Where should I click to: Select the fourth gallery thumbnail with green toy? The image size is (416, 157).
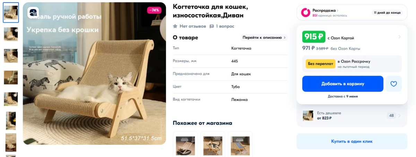pyautogui.click(x=11, y=77)
